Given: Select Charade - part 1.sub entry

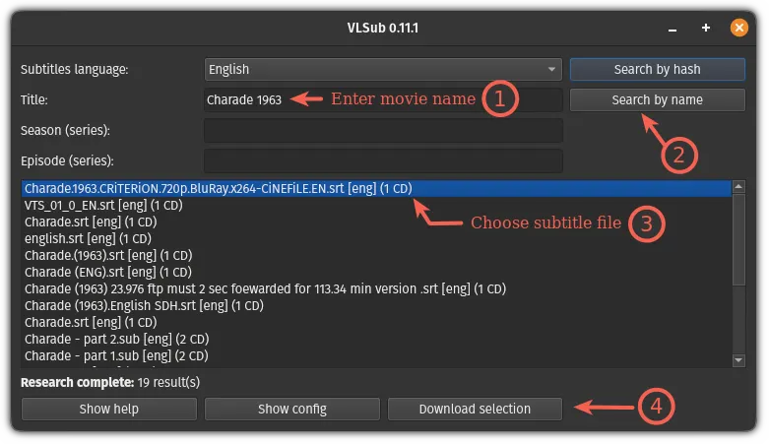Looking at the screenshot, I should (116, 355).
